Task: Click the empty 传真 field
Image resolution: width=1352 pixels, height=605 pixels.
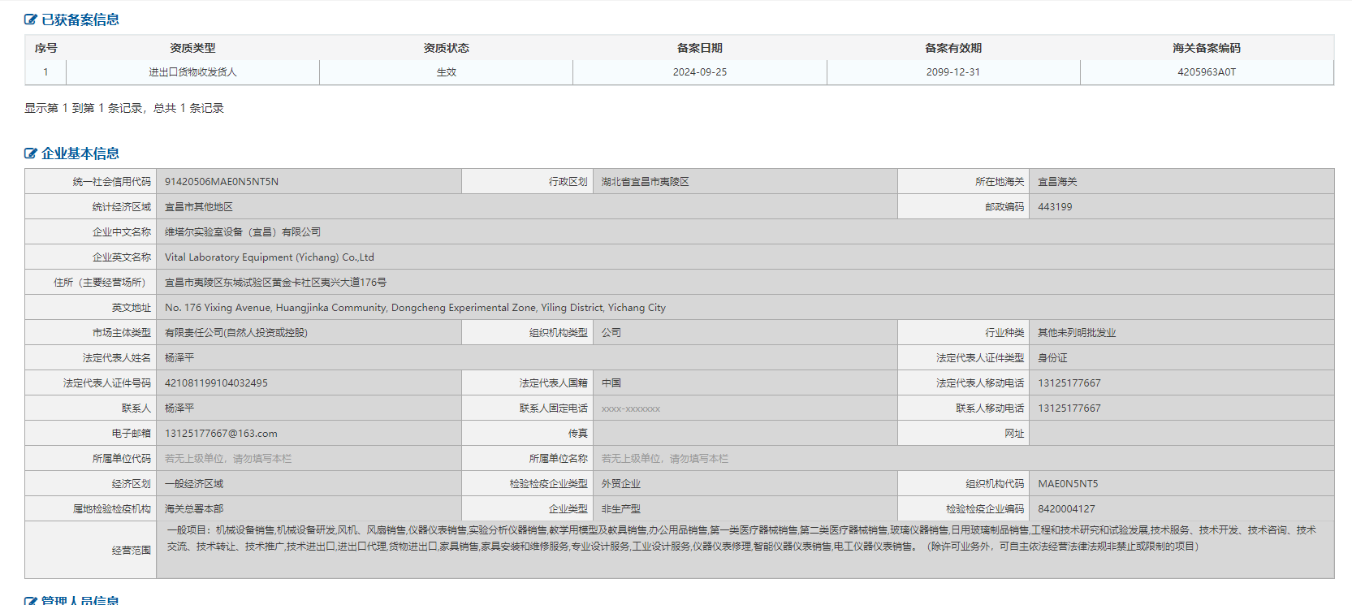Action: click(745, 434)
